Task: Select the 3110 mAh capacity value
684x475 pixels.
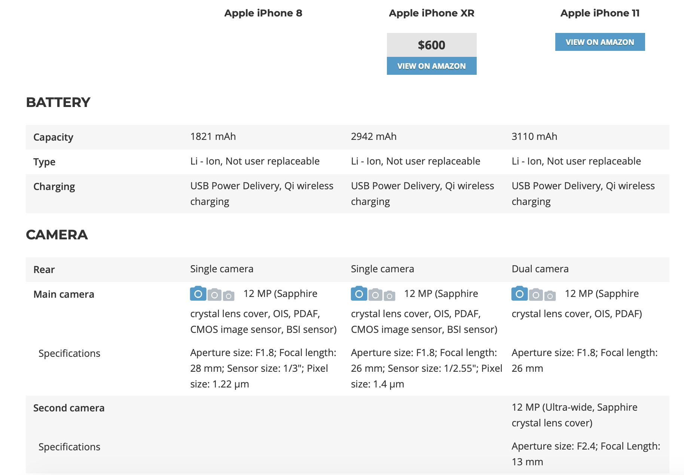Action: click(534, 137)
